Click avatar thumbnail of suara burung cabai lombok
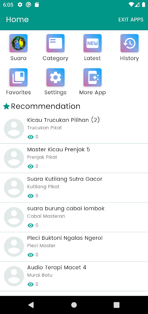This screenshot has height=314, width=148. tap(14, 217)
